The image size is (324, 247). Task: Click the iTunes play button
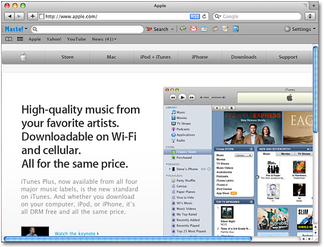tap(182, 97)
